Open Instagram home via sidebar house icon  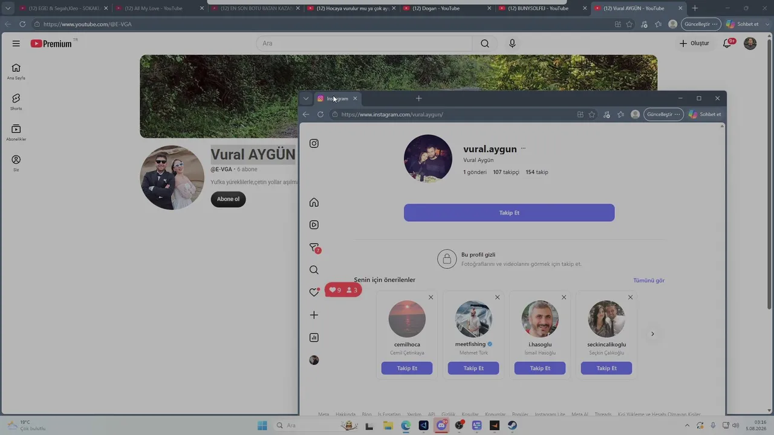[x=314, y=202]
